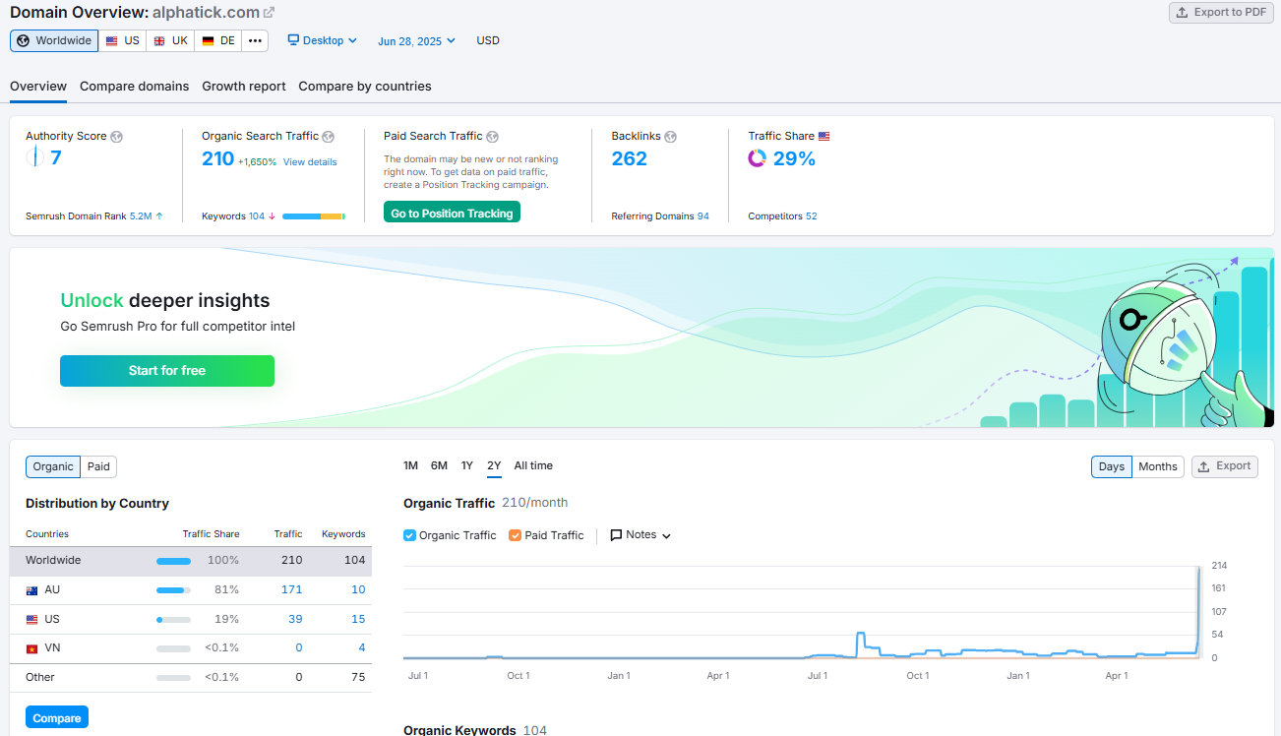Image resolution: width=1281 pixels, height=736 pixels.
Task: Click the Authority Score value 7
Action: point(56,158)
